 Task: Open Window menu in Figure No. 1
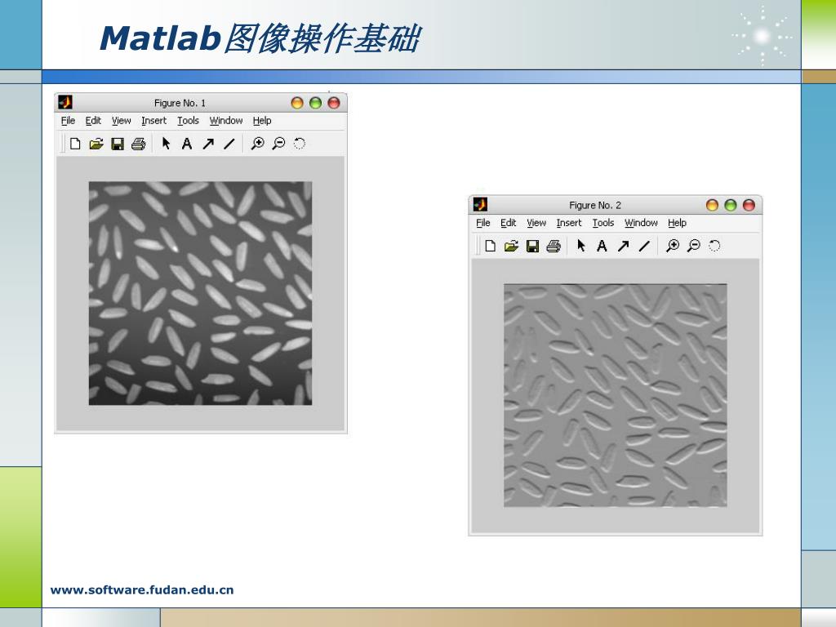(x=226, y=121)
